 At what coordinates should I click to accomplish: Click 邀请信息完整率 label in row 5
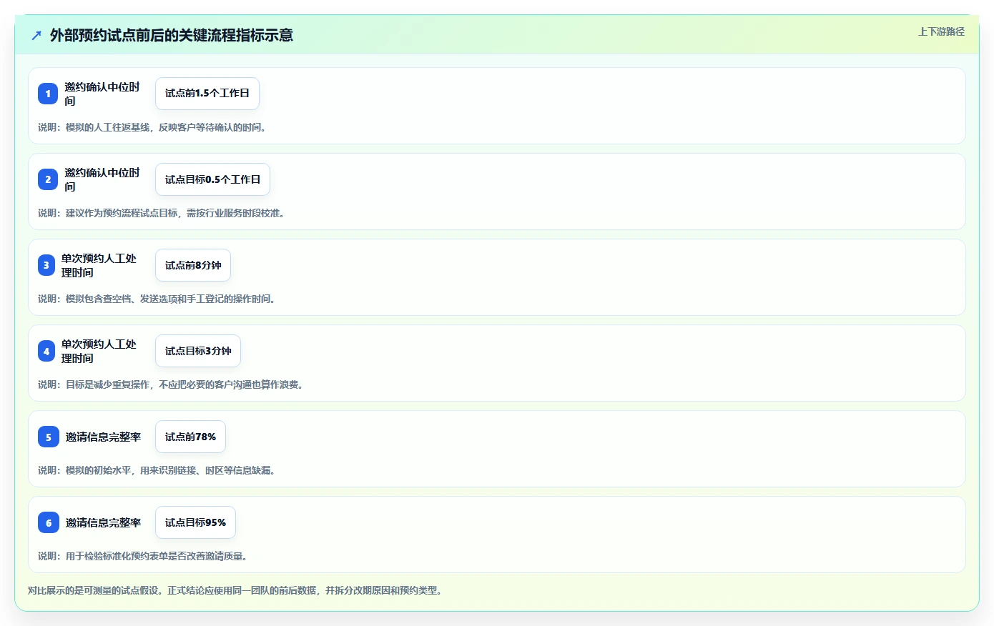coord(103,437)
